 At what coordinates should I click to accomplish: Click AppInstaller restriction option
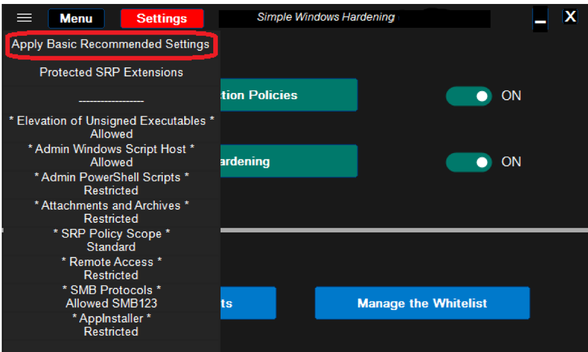(x=111, y=325)
